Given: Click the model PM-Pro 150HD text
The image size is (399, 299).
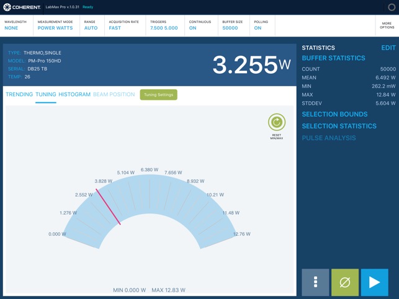Looking at the screenshot, I should [x=45, y=61].
